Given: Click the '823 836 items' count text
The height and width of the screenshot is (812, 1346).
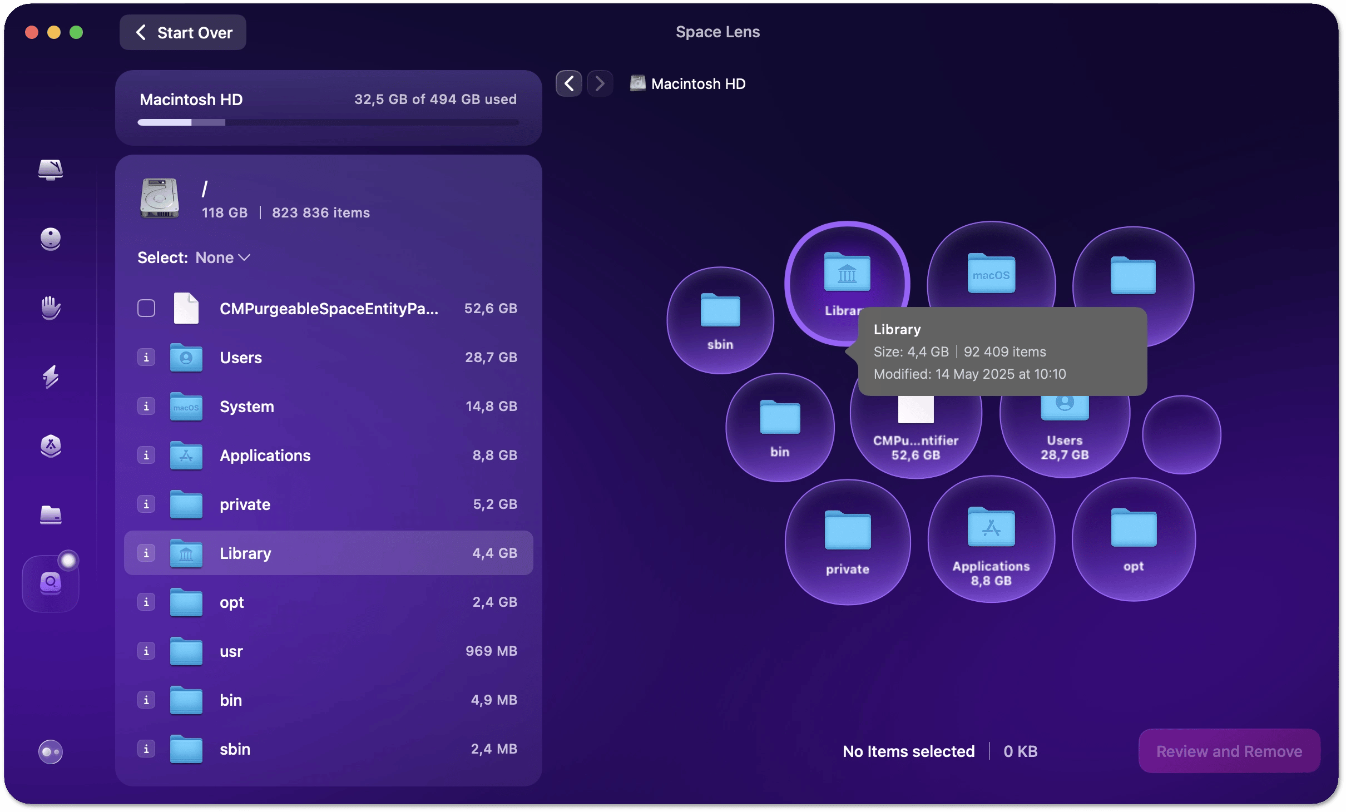Looking at the screenshot, I should pyautogui.click(x=321, y=212).
